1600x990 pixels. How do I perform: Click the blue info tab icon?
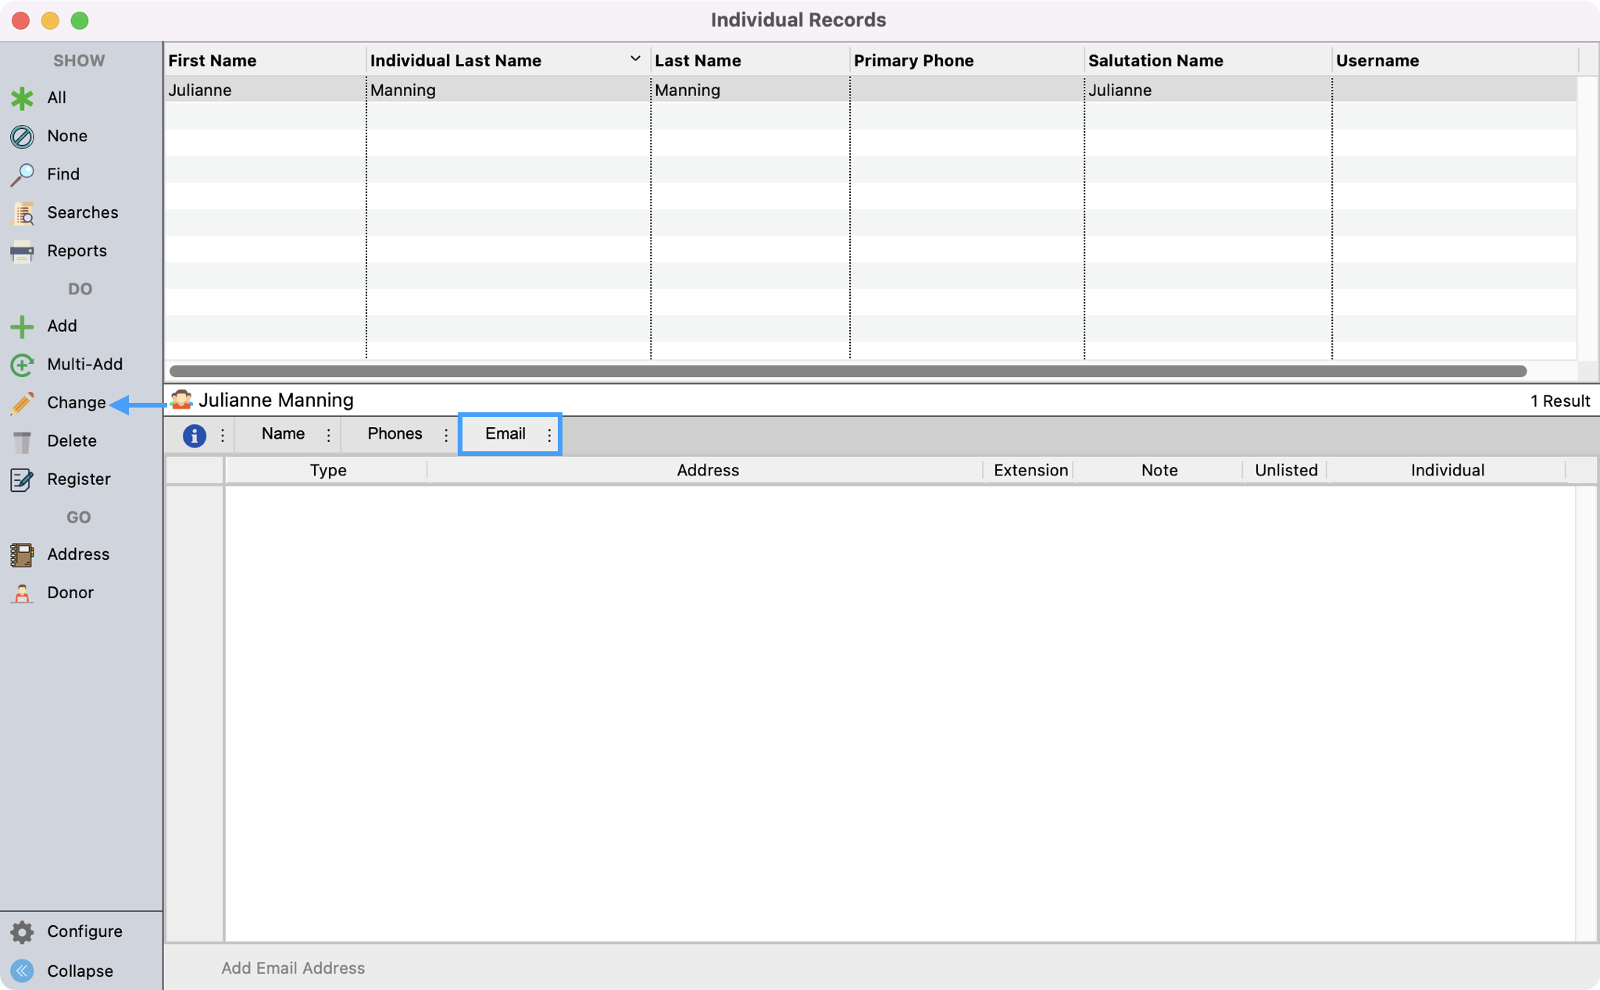click(194, 435)
